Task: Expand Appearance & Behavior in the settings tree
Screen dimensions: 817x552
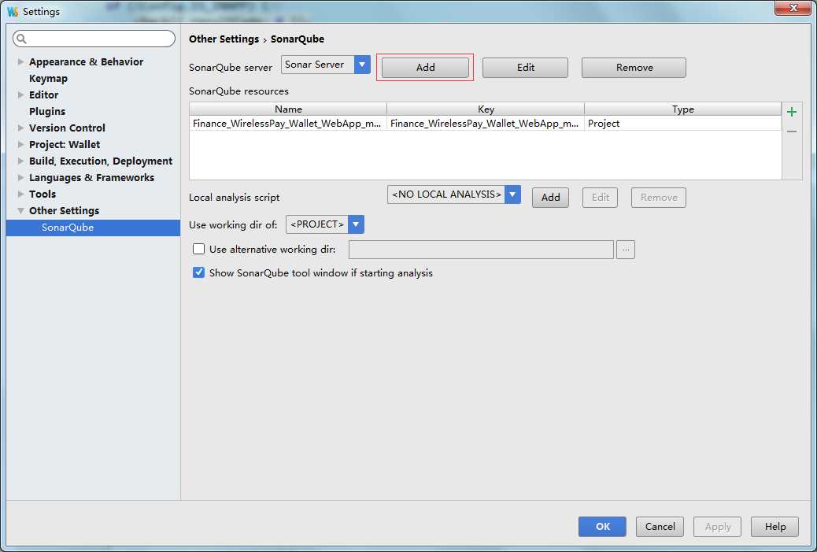Action: point(20,61)
